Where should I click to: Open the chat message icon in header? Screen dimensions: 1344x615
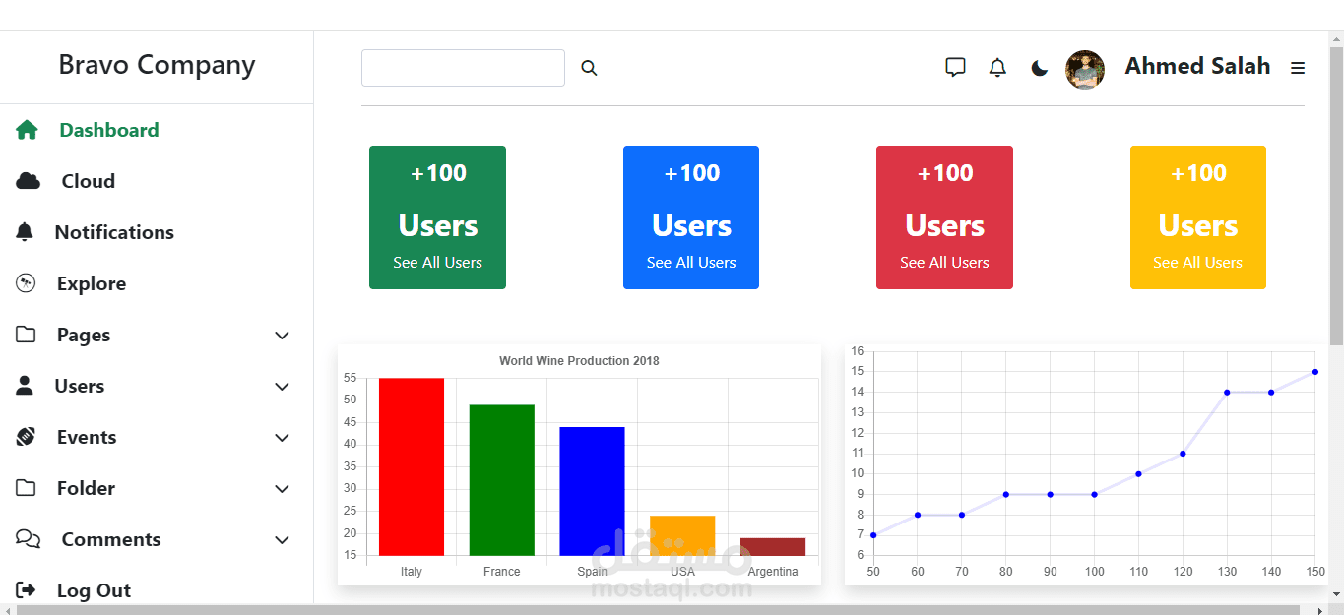955,67
